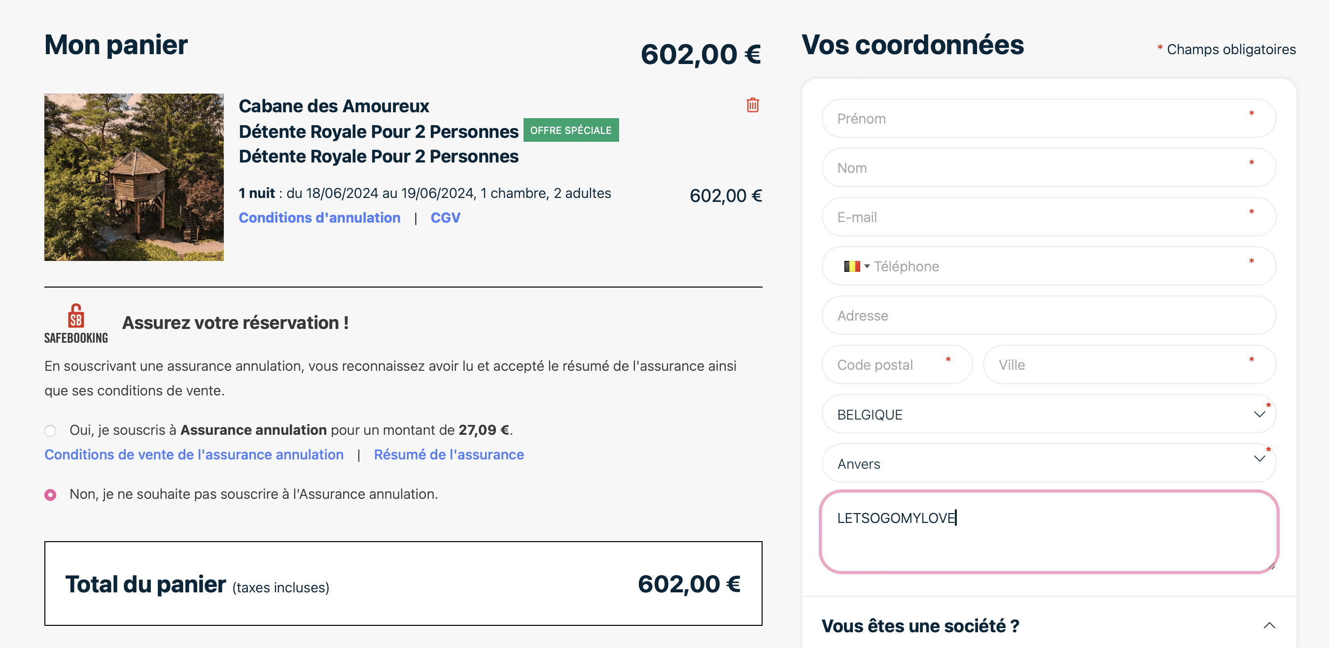The height and width of the screenshot is (648, 1329).
Task: Open Conditions de vente de l'assurance annulation
Action: (x=194, y=454)
